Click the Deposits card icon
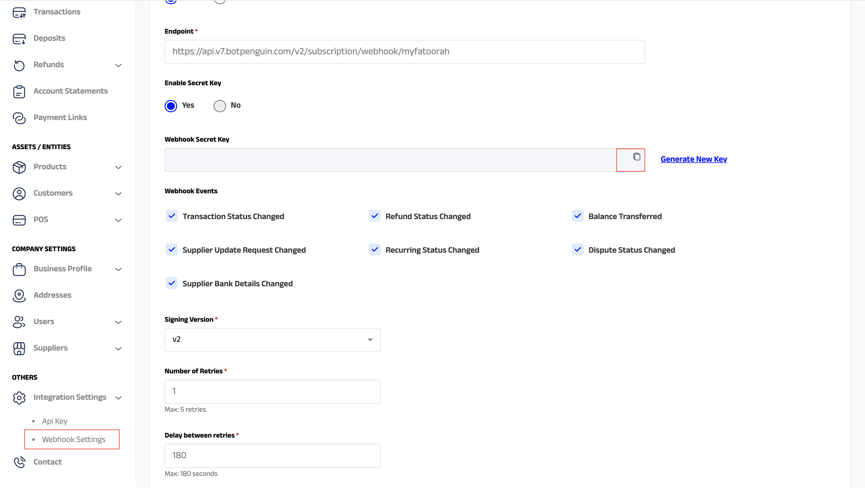The height and width of the screenshot is (488, 865). coord(19,39)
